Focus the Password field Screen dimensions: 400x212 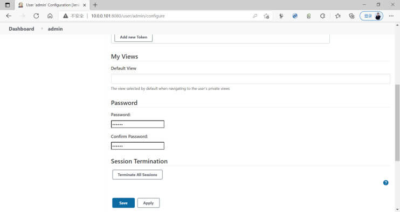click(137, 124)
